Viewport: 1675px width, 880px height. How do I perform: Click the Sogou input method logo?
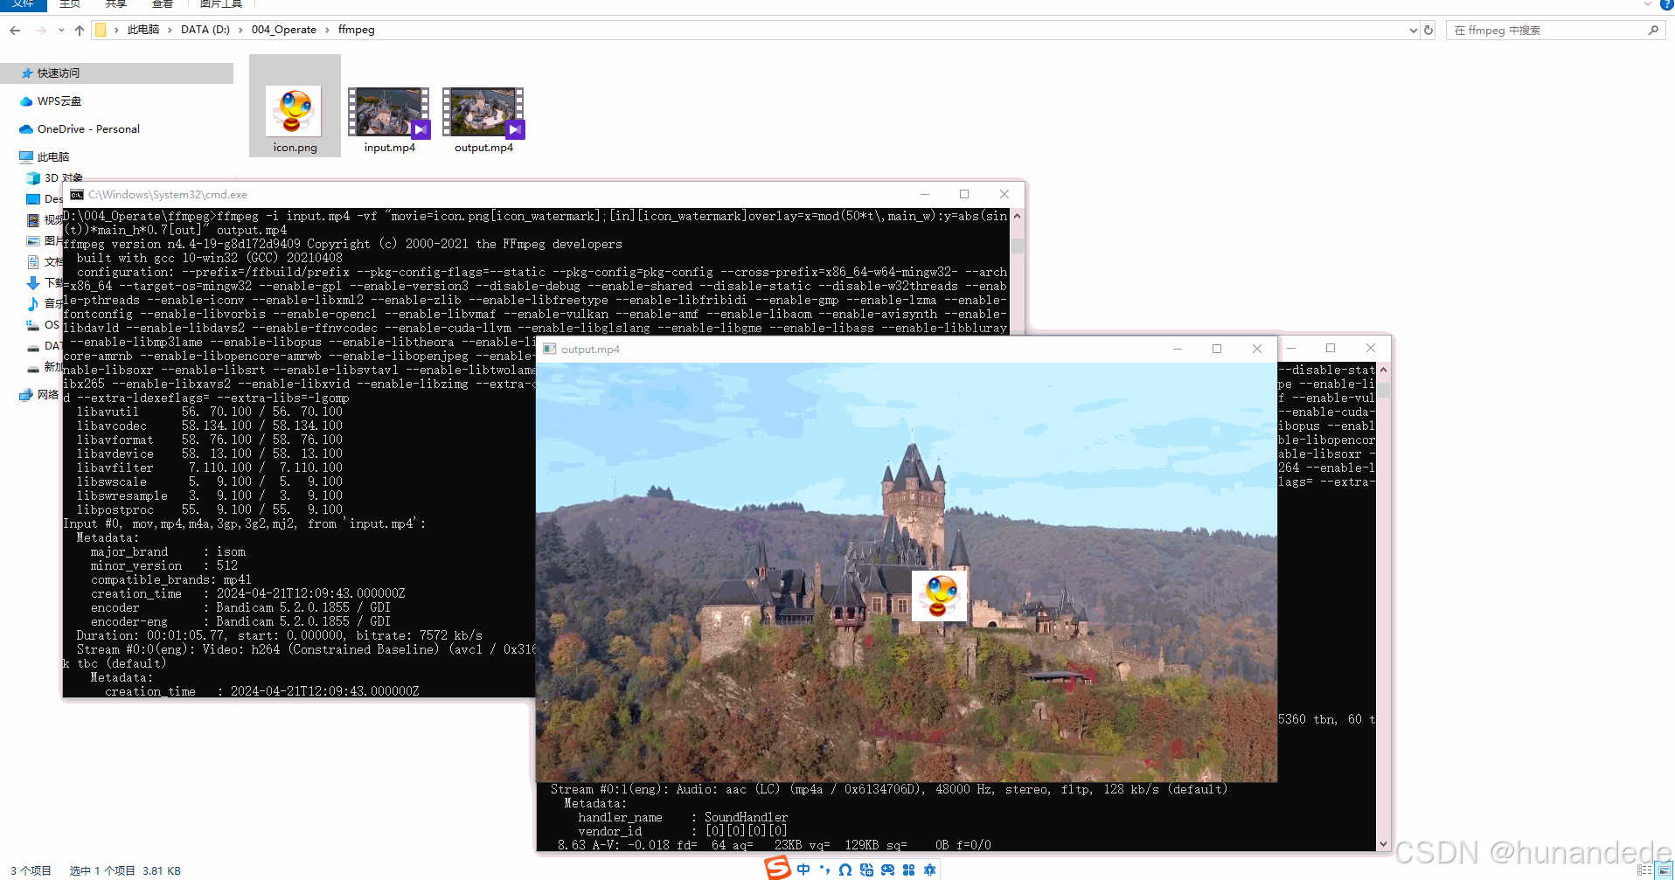click(x=778, y=869)
